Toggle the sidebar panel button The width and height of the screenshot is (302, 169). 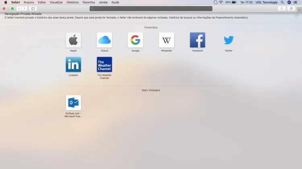[x=33, y=8]
